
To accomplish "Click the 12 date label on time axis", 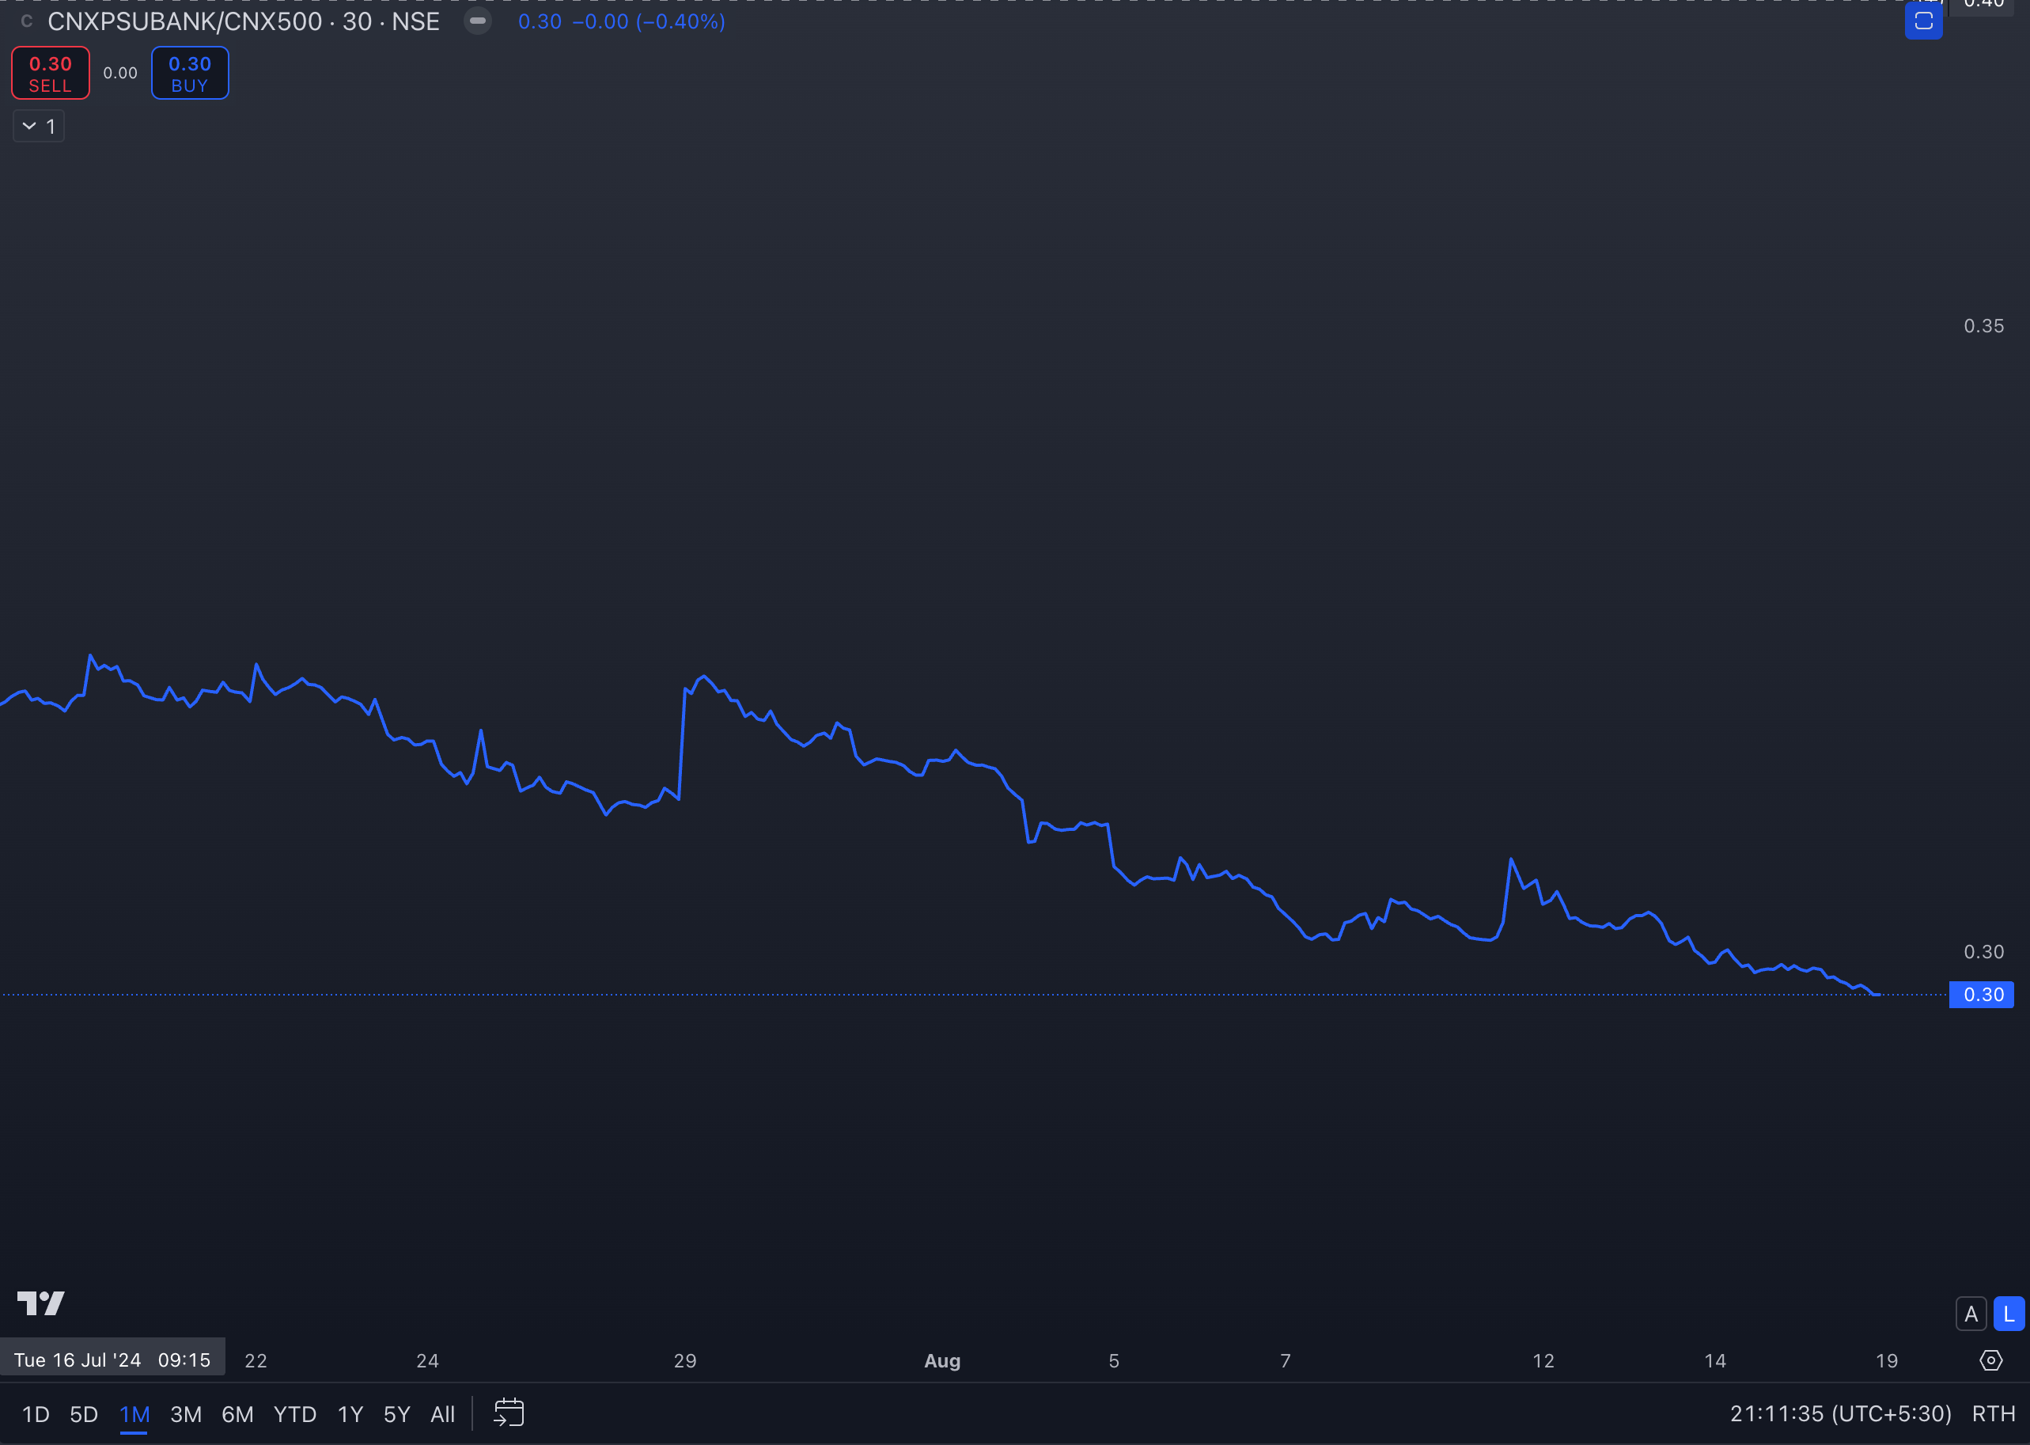I will point(1543,1360).
